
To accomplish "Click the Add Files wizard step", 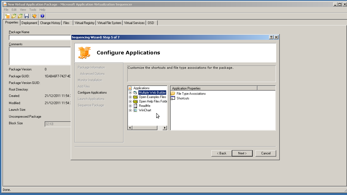I will pyautogui.click(x=84, y=86).
